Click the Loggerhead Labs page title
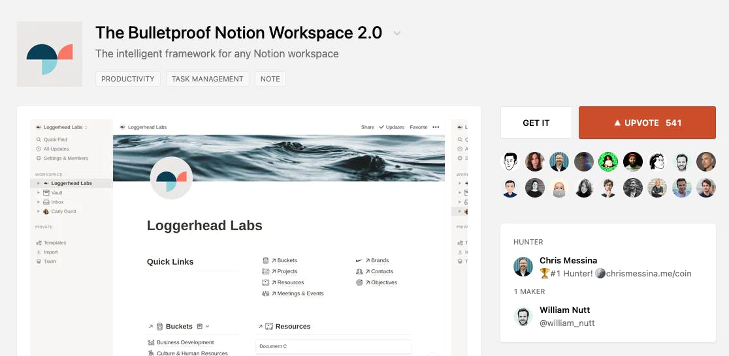The height and width of the screenshot is (356, 729). (204, 226)
